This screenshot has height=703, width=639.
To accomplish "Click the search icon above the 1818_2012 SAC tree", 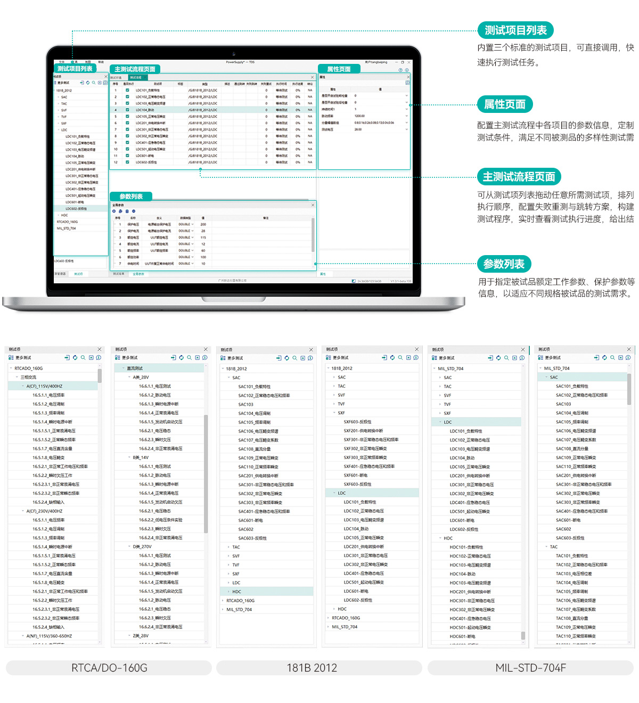I will [294, 358].
